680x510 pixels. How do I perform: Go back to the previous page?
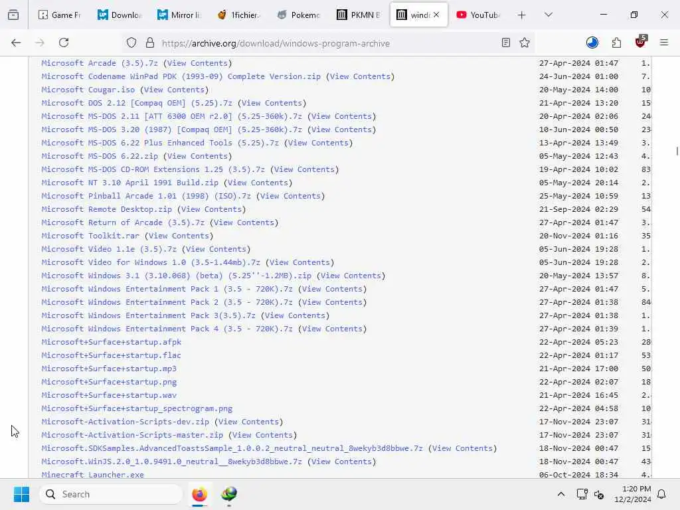pos(16,42)
